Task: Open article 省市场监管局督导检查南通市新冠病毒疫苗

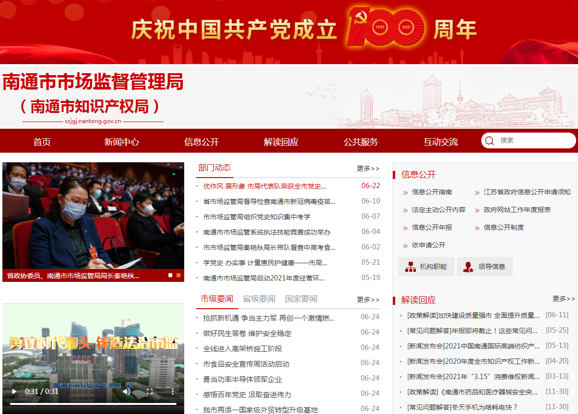Action: point(269,201)
